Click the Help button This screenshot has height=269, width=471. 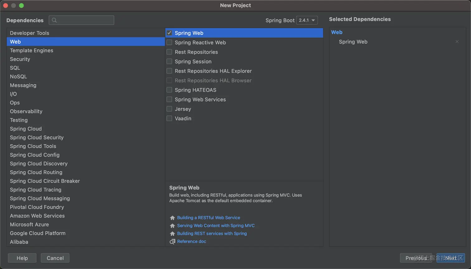[x=22, y=258]
